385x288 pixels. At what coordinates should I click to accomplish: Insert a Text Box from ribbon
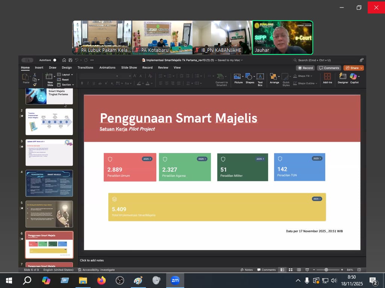(260, 77)
